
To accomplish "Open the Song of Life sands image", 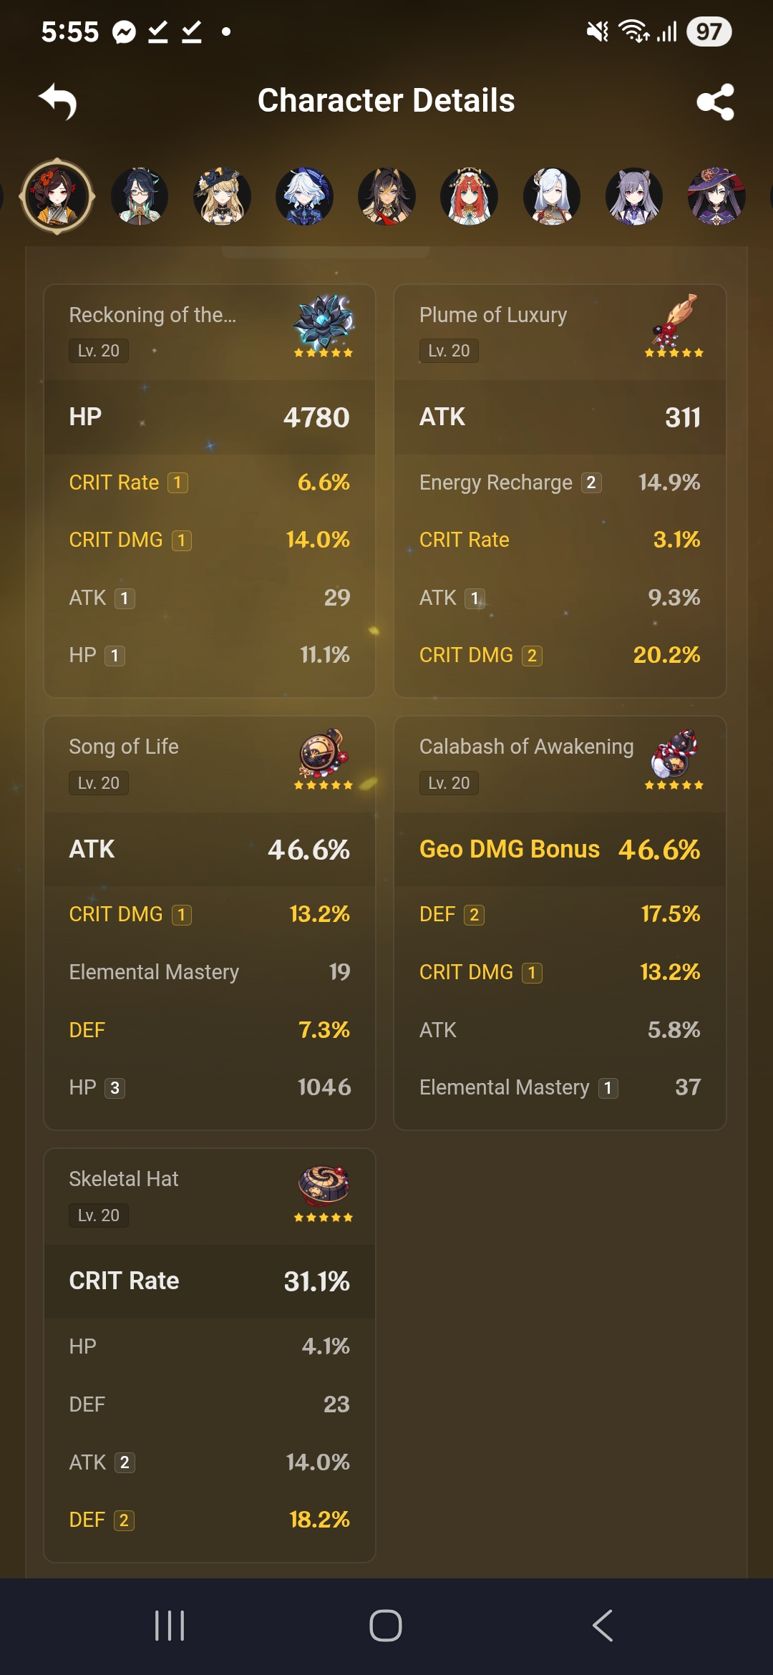I will pyautogui.click(x=324, y=753).
